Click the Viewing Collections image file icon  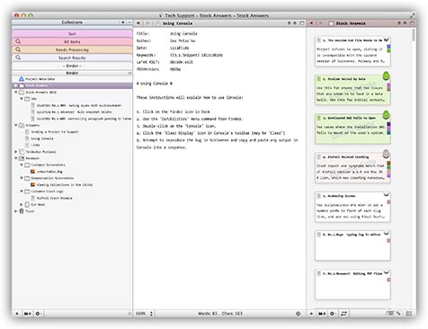pos(33,184)
